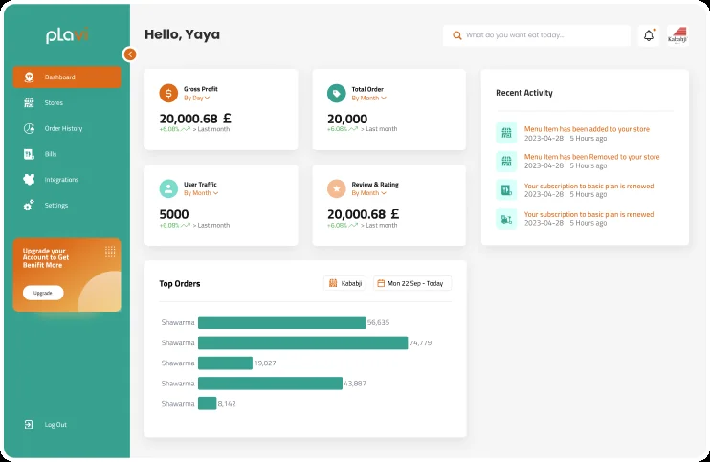This screenshot has width=710, height=462.
Task: Click the dotted grid icon on the upgrade card
Action: click(x=110, y=252)
